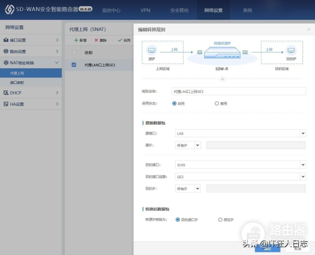The image size is (315, 255).
Task: Click the 代理上网 (SNAT) panel title
Action: [88, 29]
